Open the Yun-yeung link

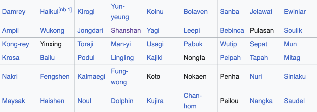tap(120, 12)
